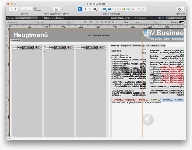This screenshot has width=192, height=150.
Task: Toggle Underline formatting
Action: tap(97, 22)
